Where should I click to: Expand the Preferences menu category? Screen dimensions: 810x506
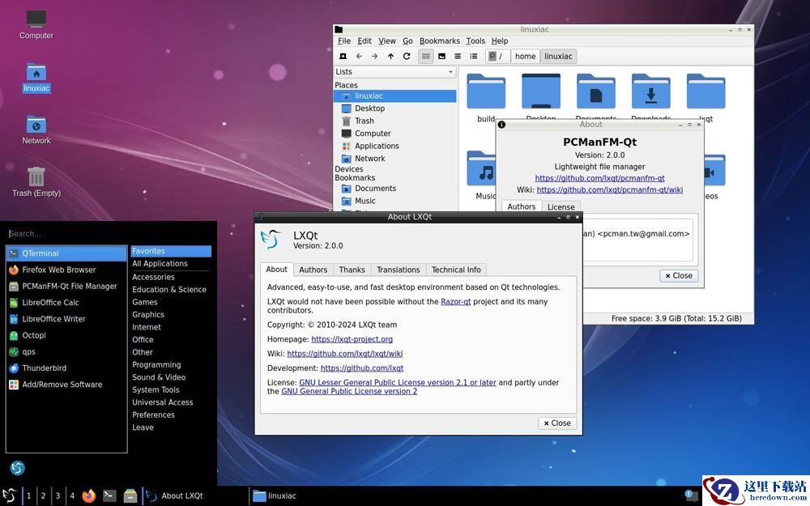(x=171, y=415)
